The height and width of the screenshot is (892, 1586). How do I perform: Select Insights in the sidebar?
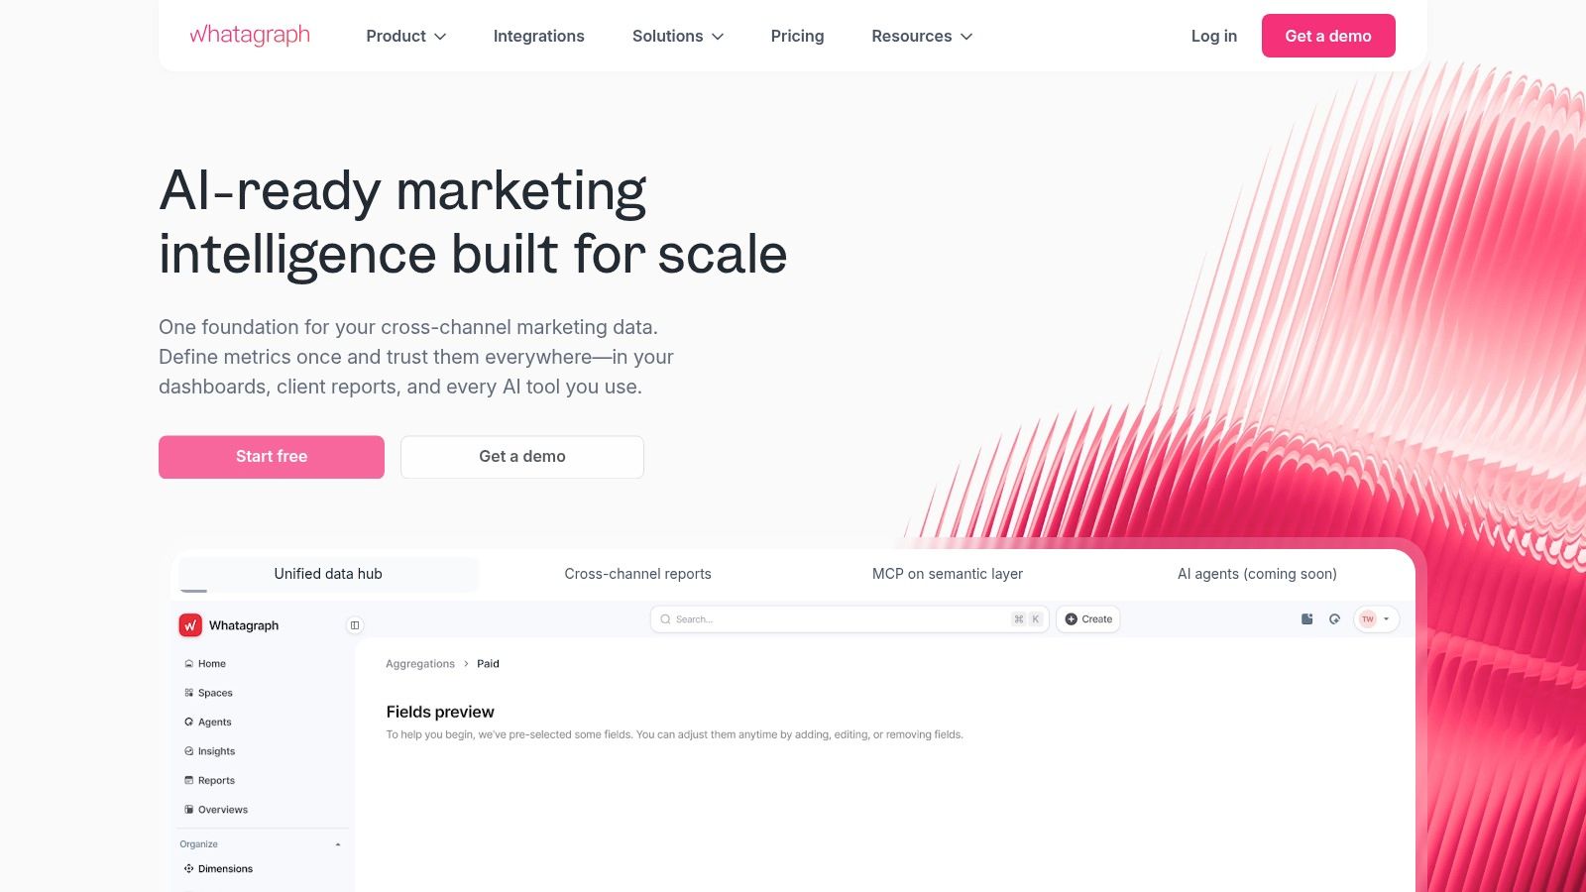coord(210,751)
